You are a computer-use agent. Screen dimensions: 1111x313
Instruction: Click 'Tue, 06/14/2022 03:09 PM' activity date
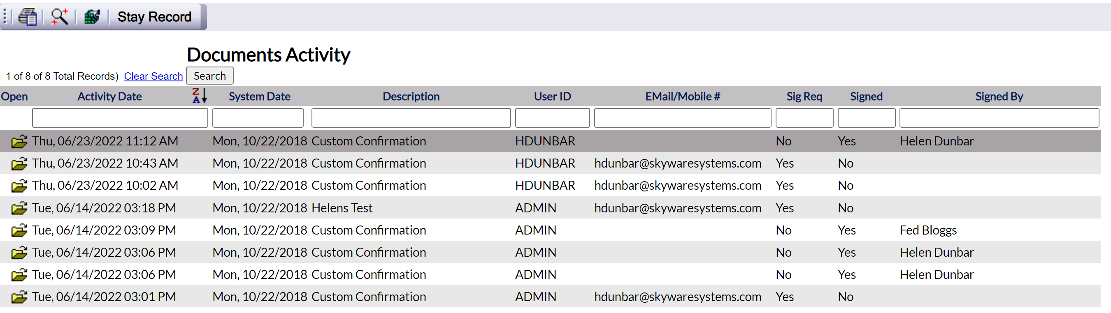click(104, 230)
